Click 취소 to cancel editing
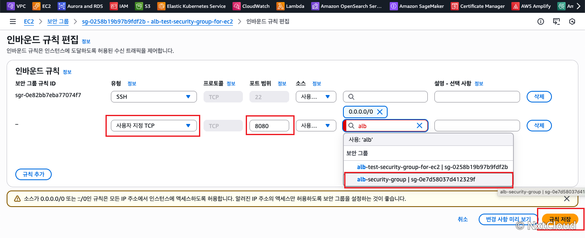The image size is (585, 238). (463, 219)
